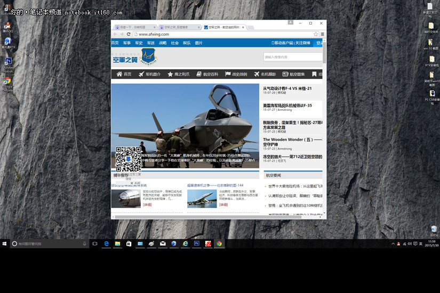
Task: Open the Recycle Bin desktop icon
Action: 434,231
